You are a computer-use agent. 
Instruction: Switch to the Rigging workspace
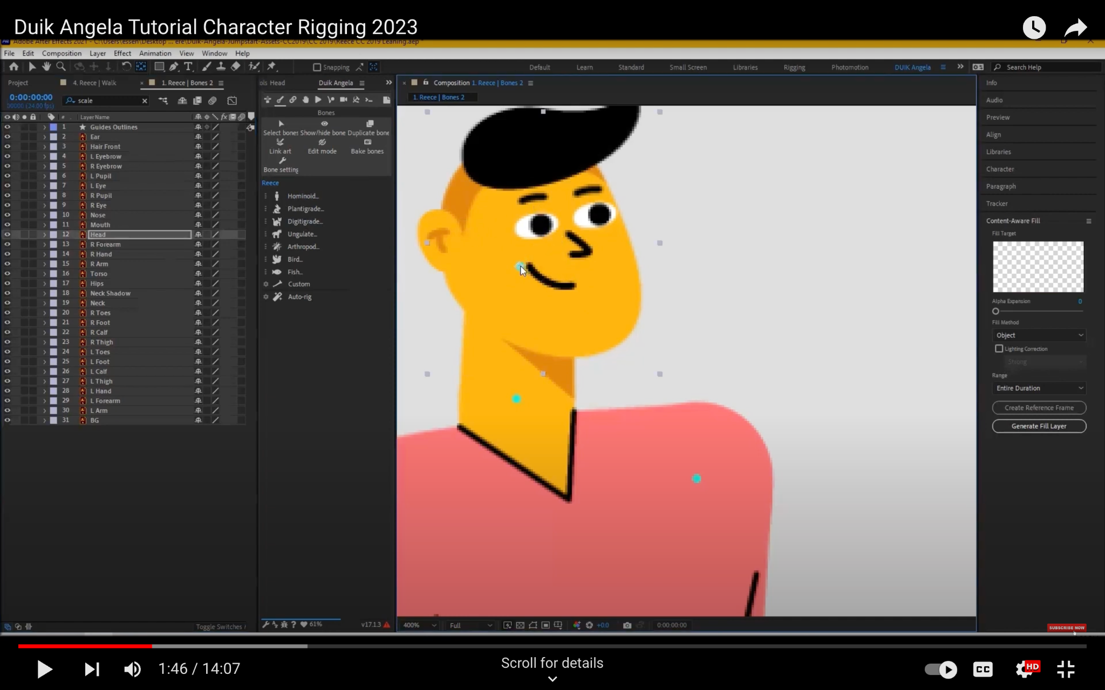(x=794, y=67)
